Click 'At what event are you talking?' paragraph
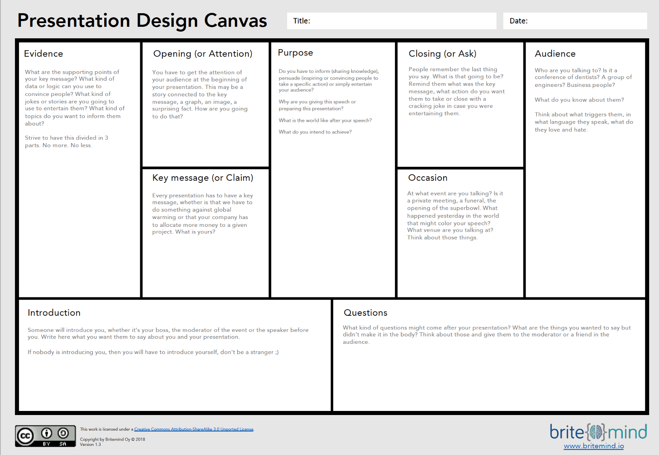 tap(455, 215)
